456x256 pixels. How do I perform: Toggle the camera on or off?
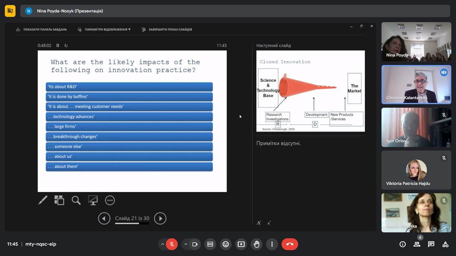click(x=195, y=244)
